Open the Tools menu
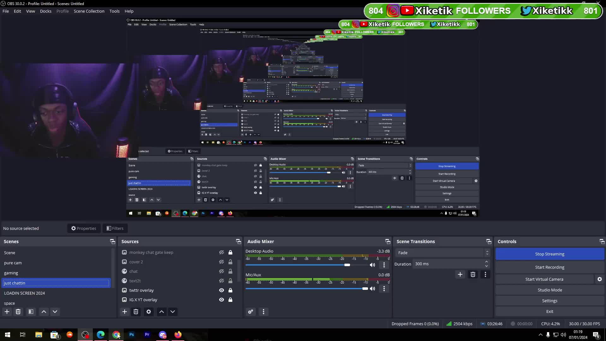Screen dimensions: 606x341 [x=114, y=11]
